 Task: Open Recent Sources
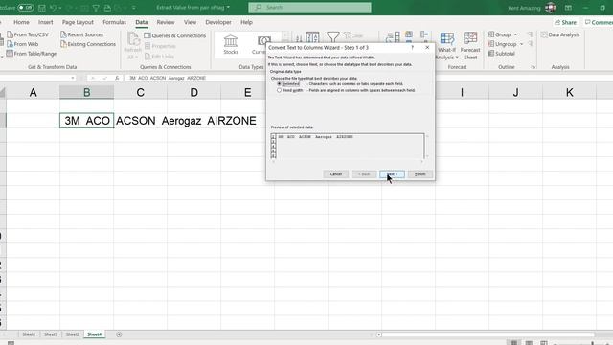tap(82, 34)
